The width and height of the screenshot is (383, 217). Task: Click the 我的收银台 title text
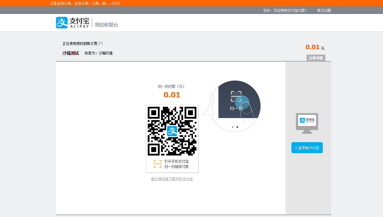pos(106,25)
